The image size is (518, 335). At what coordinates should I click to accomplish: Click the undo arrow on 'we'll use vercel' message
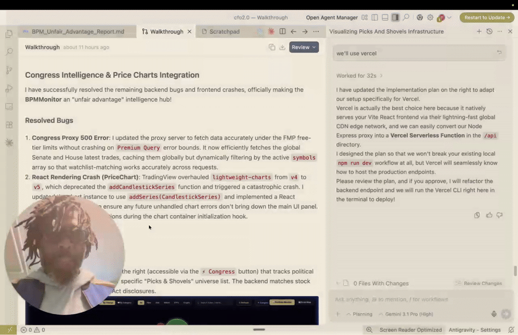coord(499,53)
